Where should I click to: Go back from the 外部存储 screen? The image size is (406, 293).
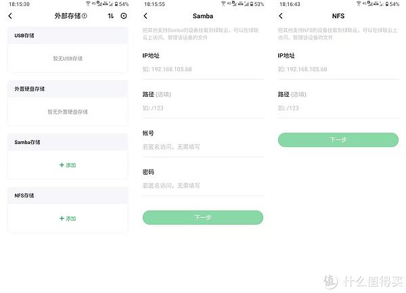pyautogui.click(x=10, y=16)
